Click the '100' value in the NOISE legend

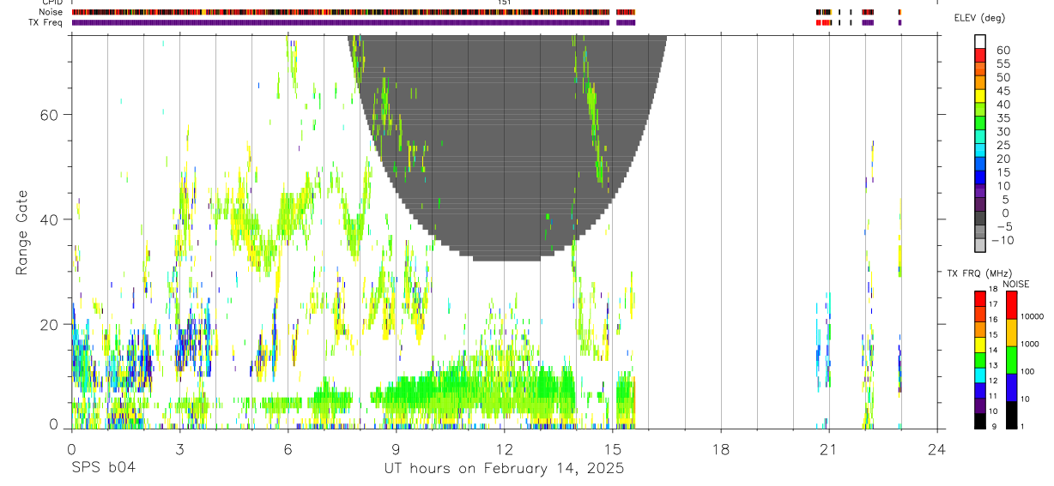coord(1027,371)
